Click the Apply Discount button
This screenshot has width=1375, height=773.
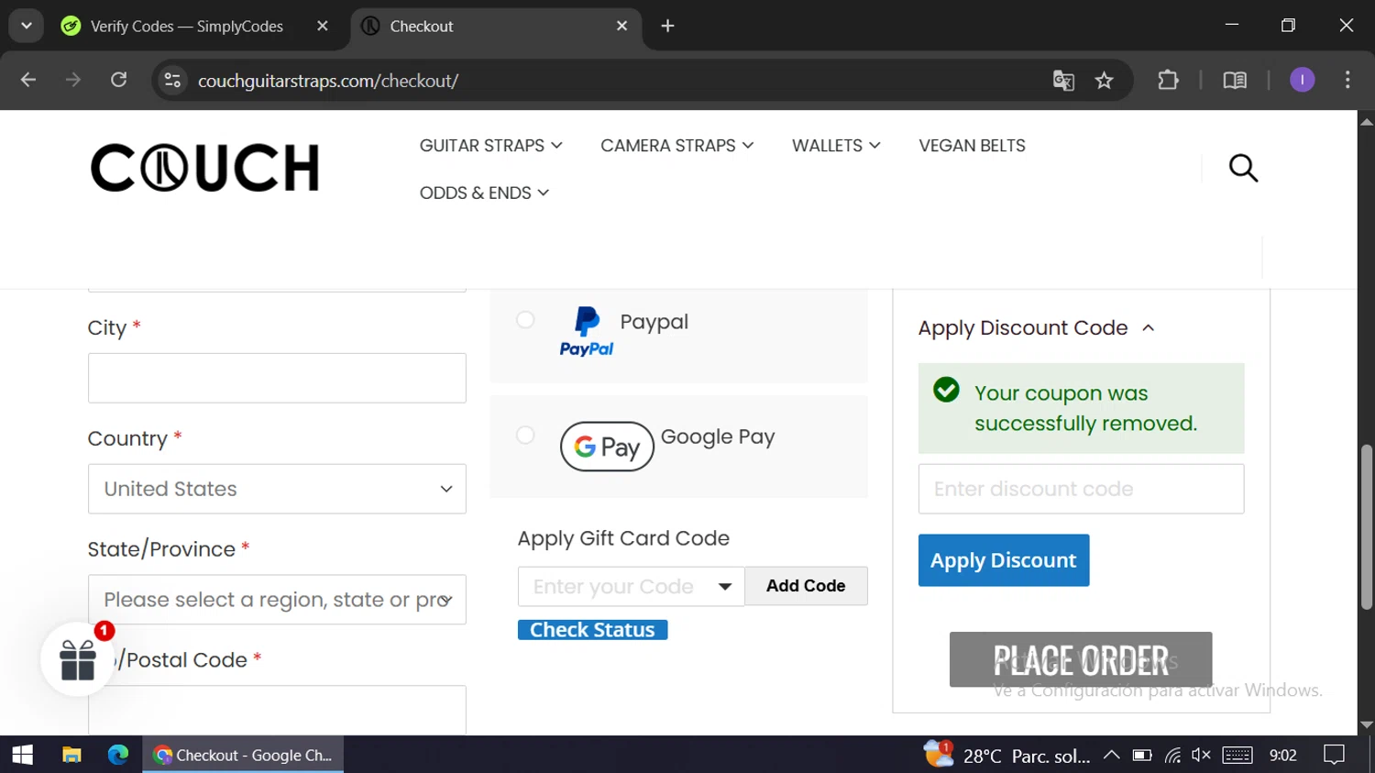pyautogui.click(x=1004, y=560)
